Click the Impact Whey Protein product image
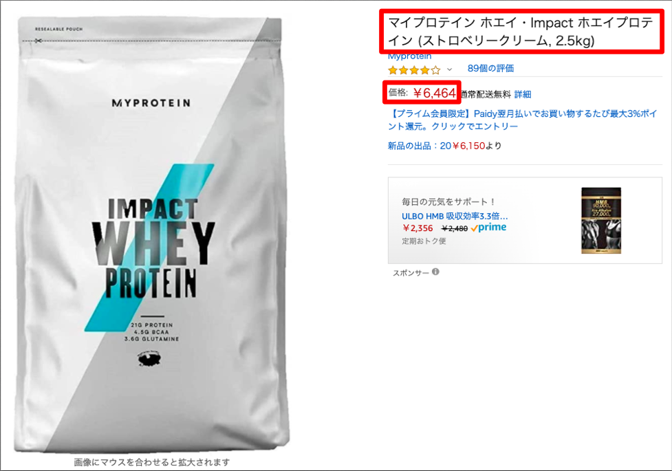 pos(151,235)
